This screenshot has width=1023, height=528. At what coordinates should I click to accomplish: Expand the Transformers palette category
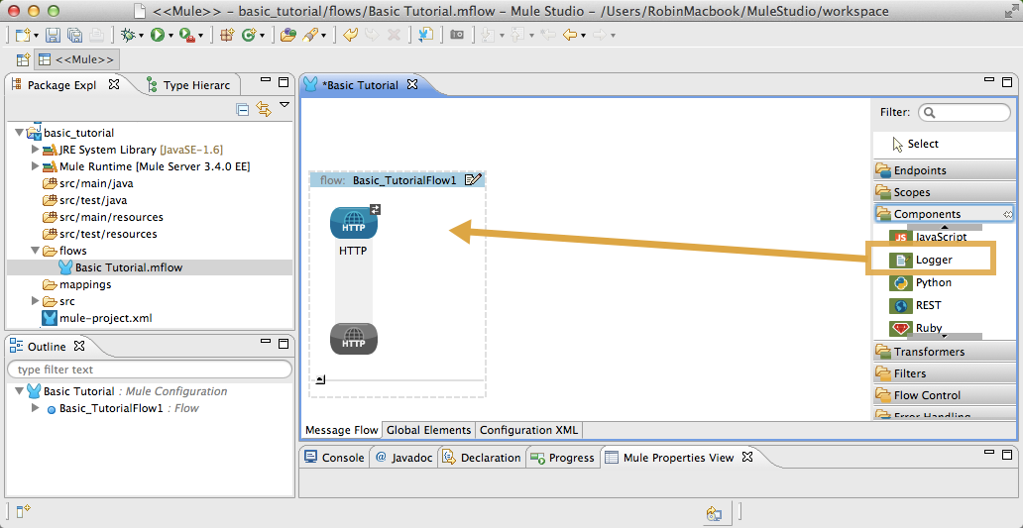click(929, 352)
